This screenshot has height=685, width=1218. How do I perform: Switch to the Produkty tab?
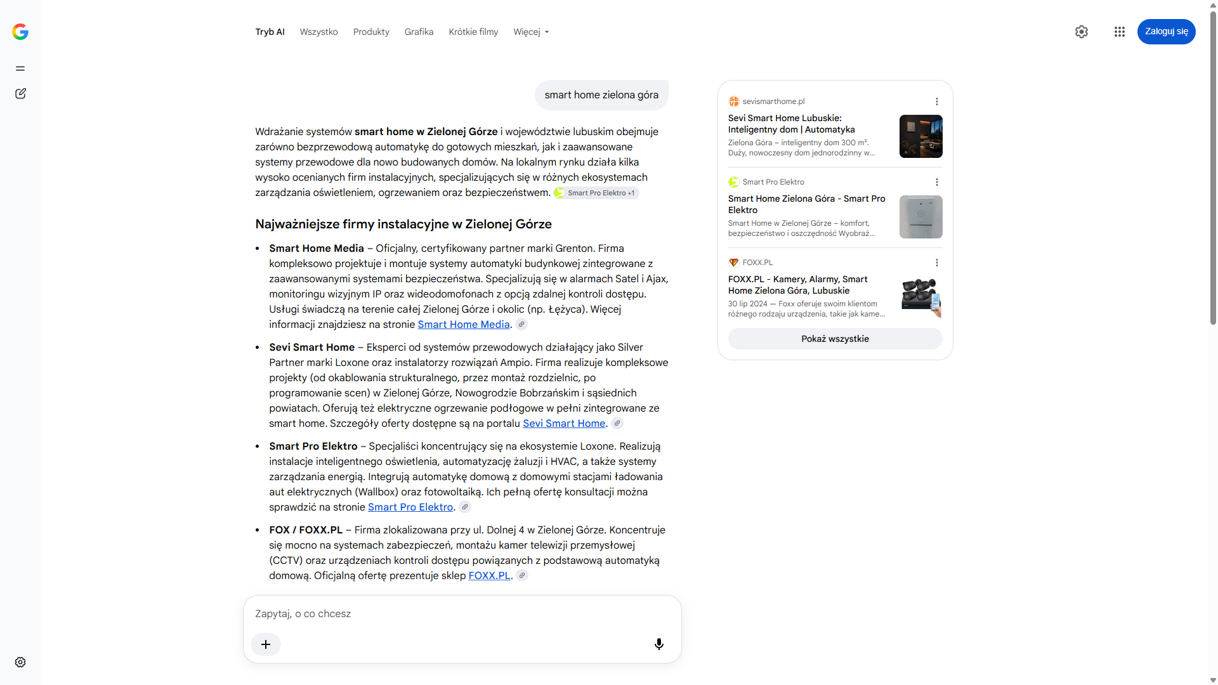coord(371,32)
